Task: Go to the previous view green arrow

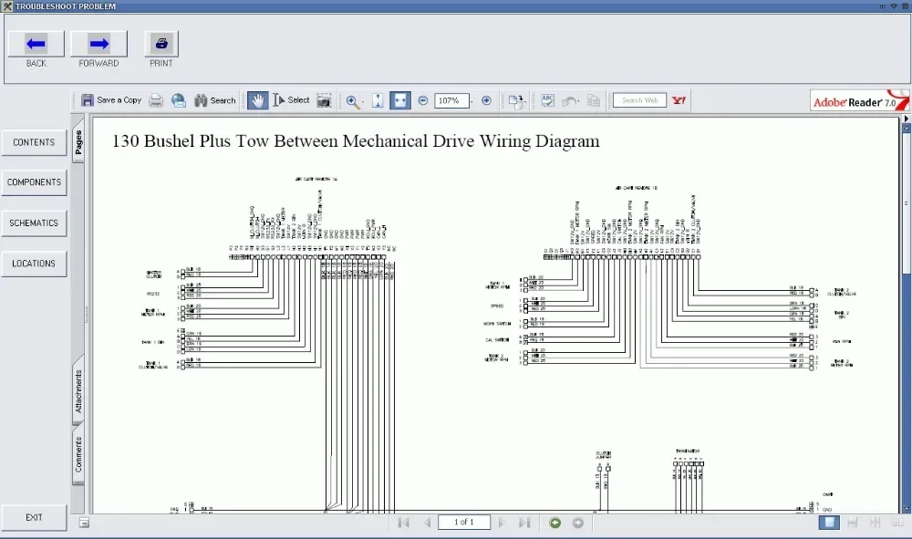Action: (x=554, y=523)
